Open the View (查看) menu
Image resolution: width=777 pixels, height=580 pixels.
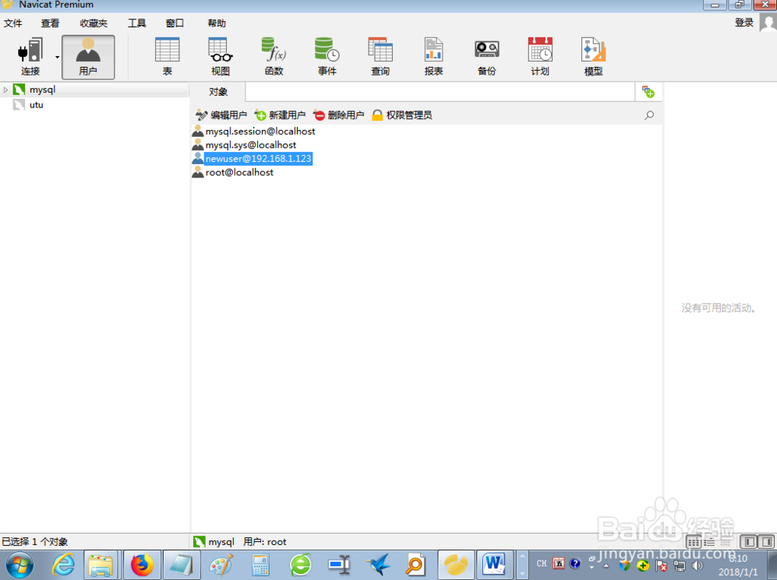point(50,23)
